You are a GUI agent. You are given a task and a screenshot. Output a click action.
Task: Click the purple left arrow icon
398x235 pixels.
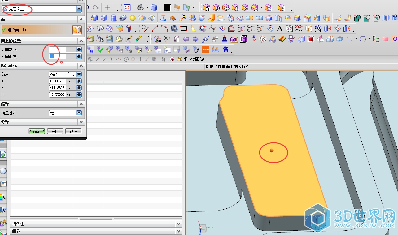[186, 39]
